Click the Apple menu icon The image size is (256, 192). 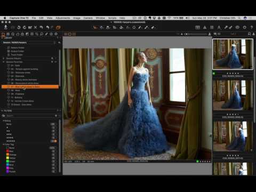tap(5, 18)
